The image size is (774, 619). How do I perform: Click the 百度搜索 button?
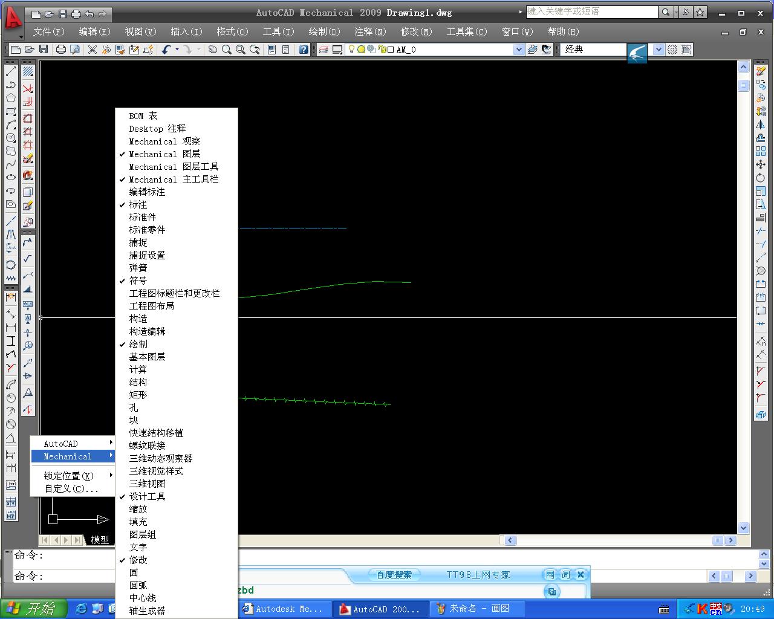394,575
